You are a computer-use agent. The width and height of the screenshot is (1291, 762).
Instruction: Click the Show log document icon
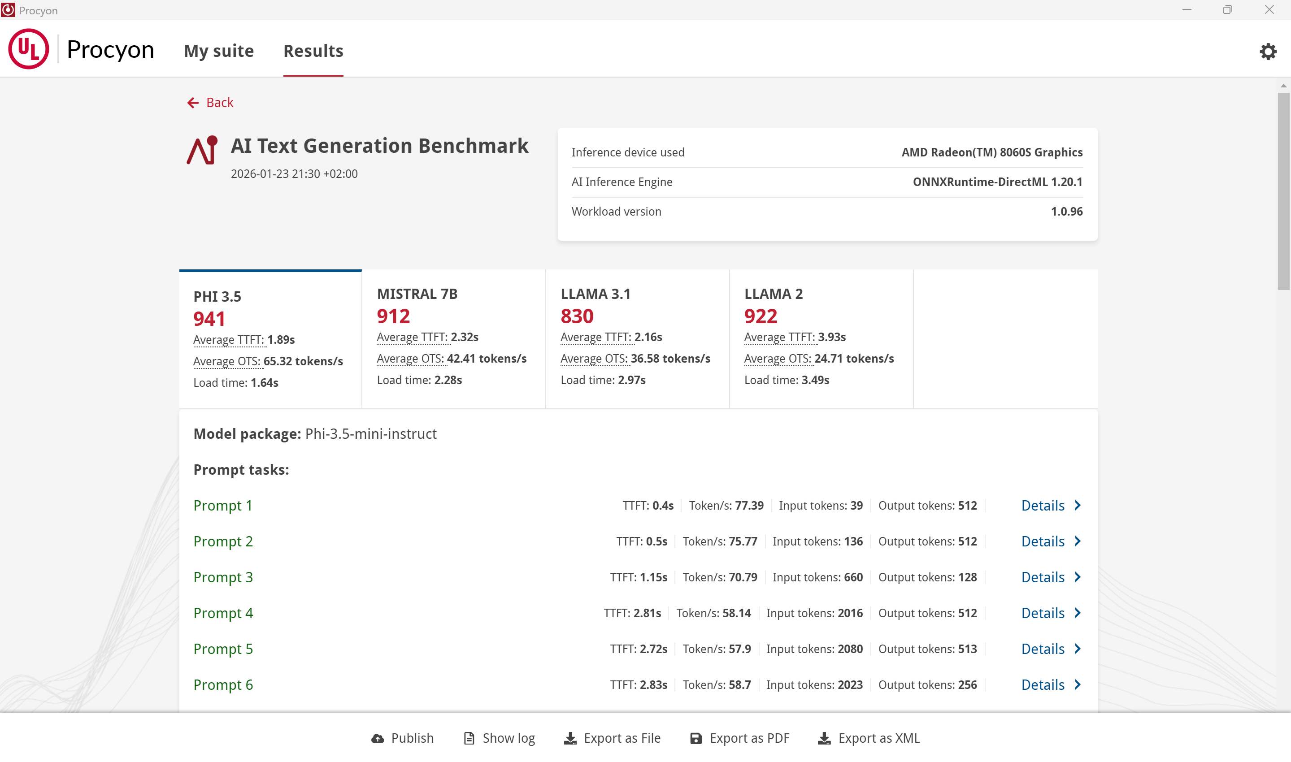click(x=469, y=738)
